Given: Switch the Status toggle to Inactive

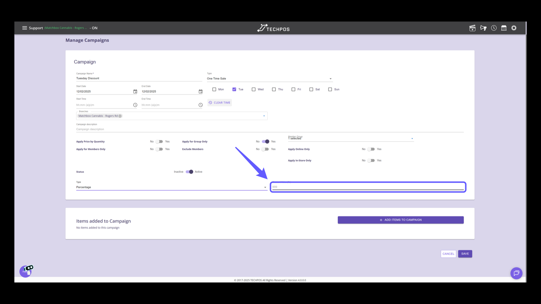Looking at the screenshot, I should 189,172.
